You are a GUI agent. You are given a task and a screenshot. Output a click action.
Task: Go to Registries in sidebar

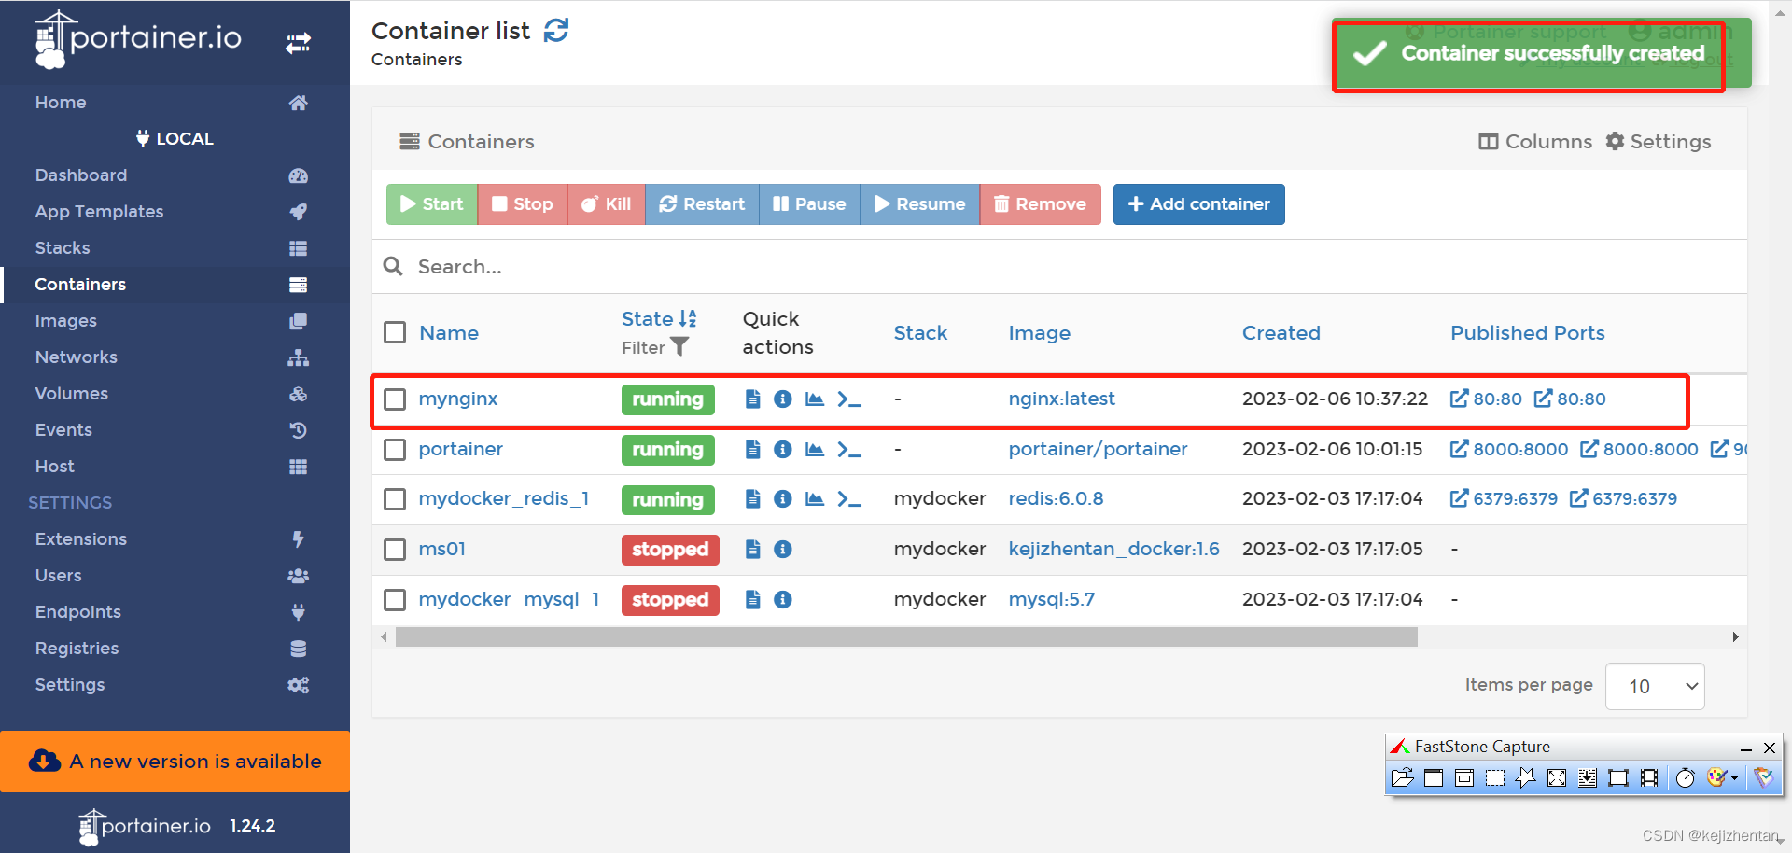pyautogui.click(x=175, y=649)
